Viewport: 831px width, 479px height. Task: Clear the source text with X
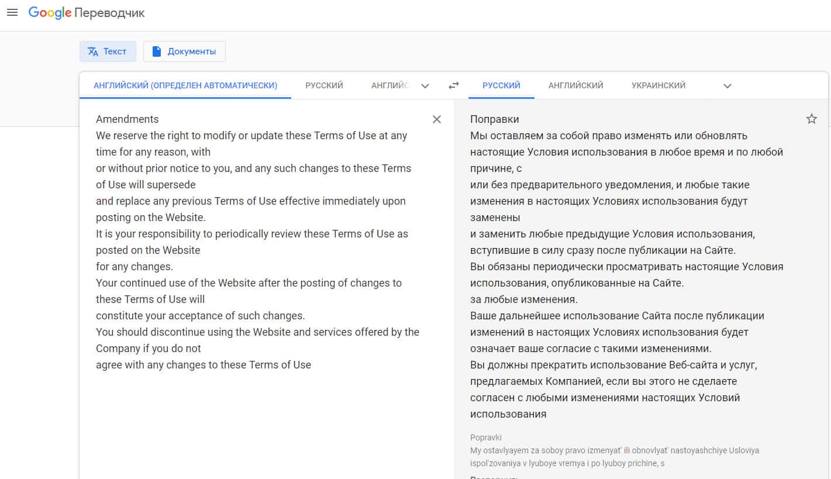[x=436, y=119]
